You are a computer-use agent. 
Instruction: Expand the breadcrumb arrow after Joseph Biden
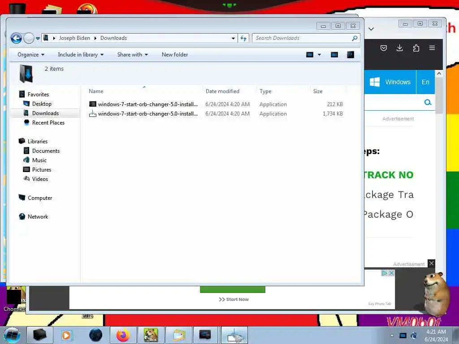point(95,39)
